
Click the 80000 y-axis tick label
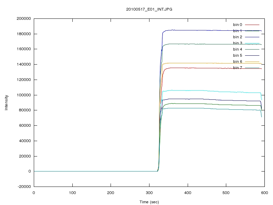tap(25, 110)
